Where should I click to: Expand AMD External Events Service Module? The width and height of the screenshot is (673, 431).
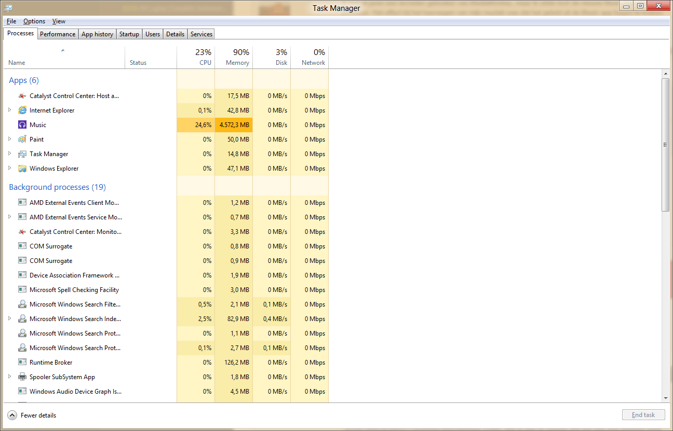click(x=10, y=217)
